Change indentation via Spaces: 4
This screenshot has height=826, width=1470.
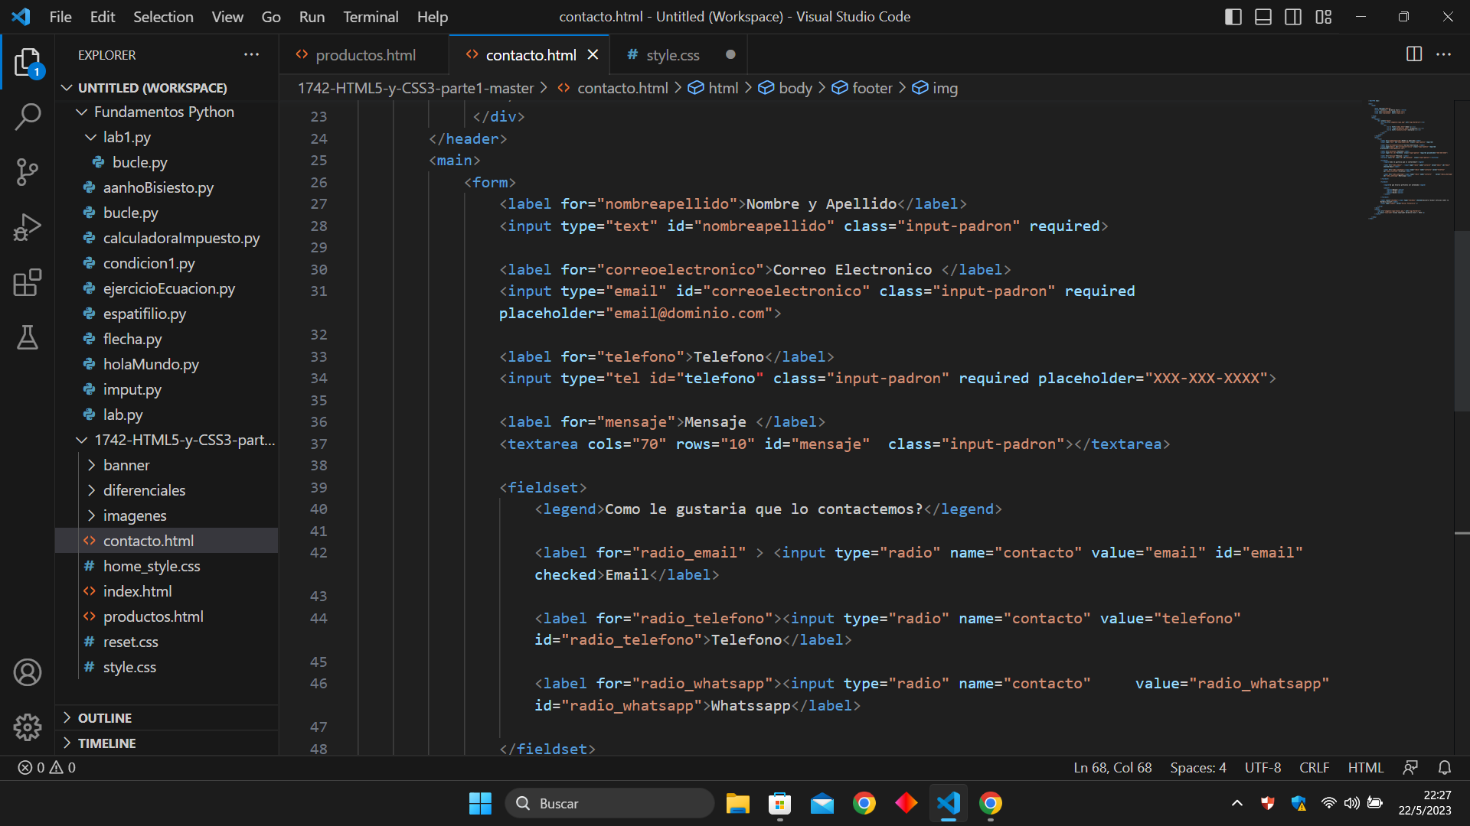pos(1198,767)
